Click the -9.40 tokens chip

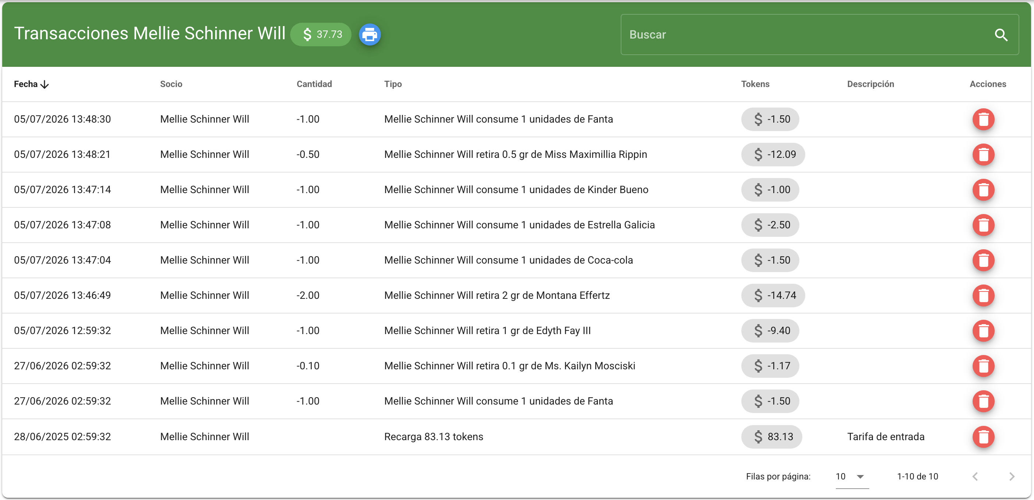tap(770, 331)
